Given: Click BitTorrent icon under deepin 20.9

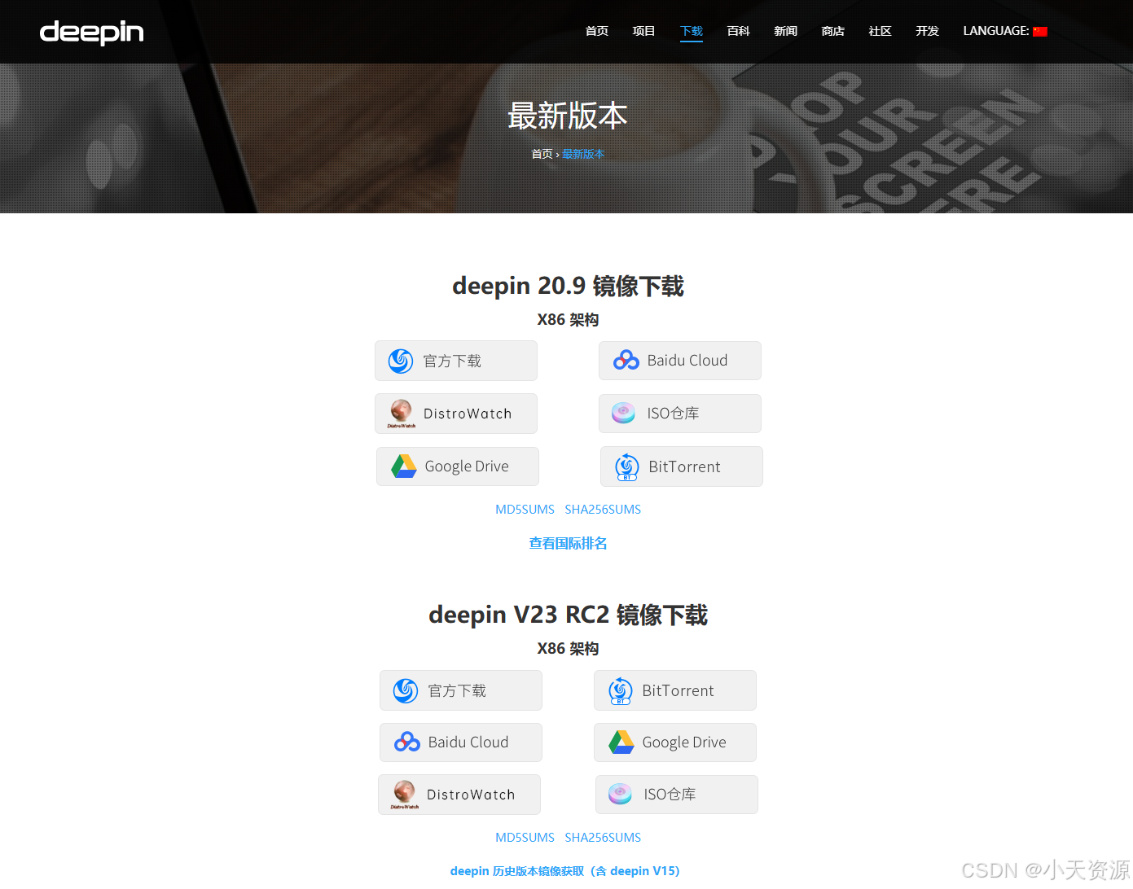Looking at the screenshot, I should (x=626, y=467).
